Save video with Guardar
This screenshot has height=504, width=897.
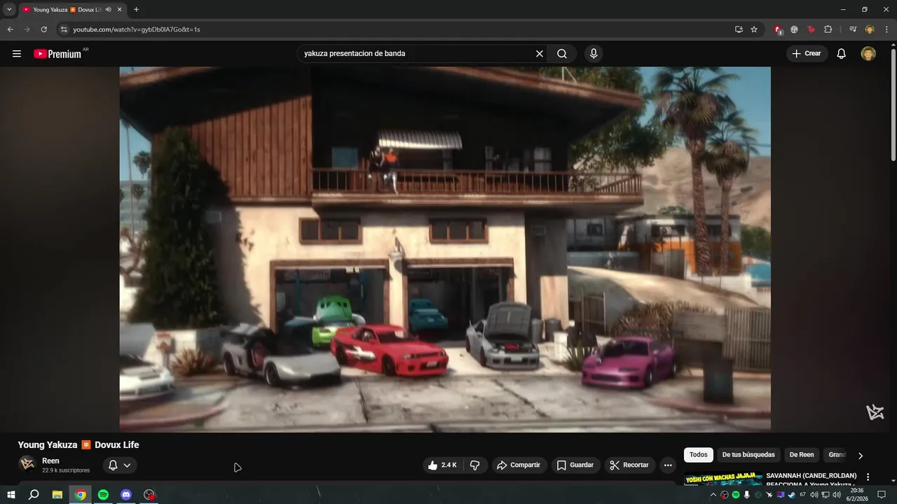tap(575, 465)
